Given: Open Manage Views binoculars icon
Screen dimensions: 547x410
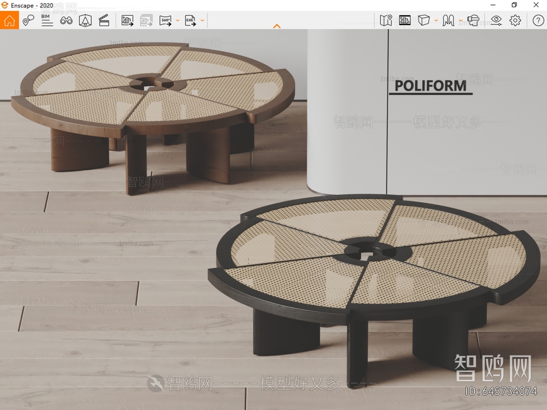Looking at the screenshot, I should 66,20.
